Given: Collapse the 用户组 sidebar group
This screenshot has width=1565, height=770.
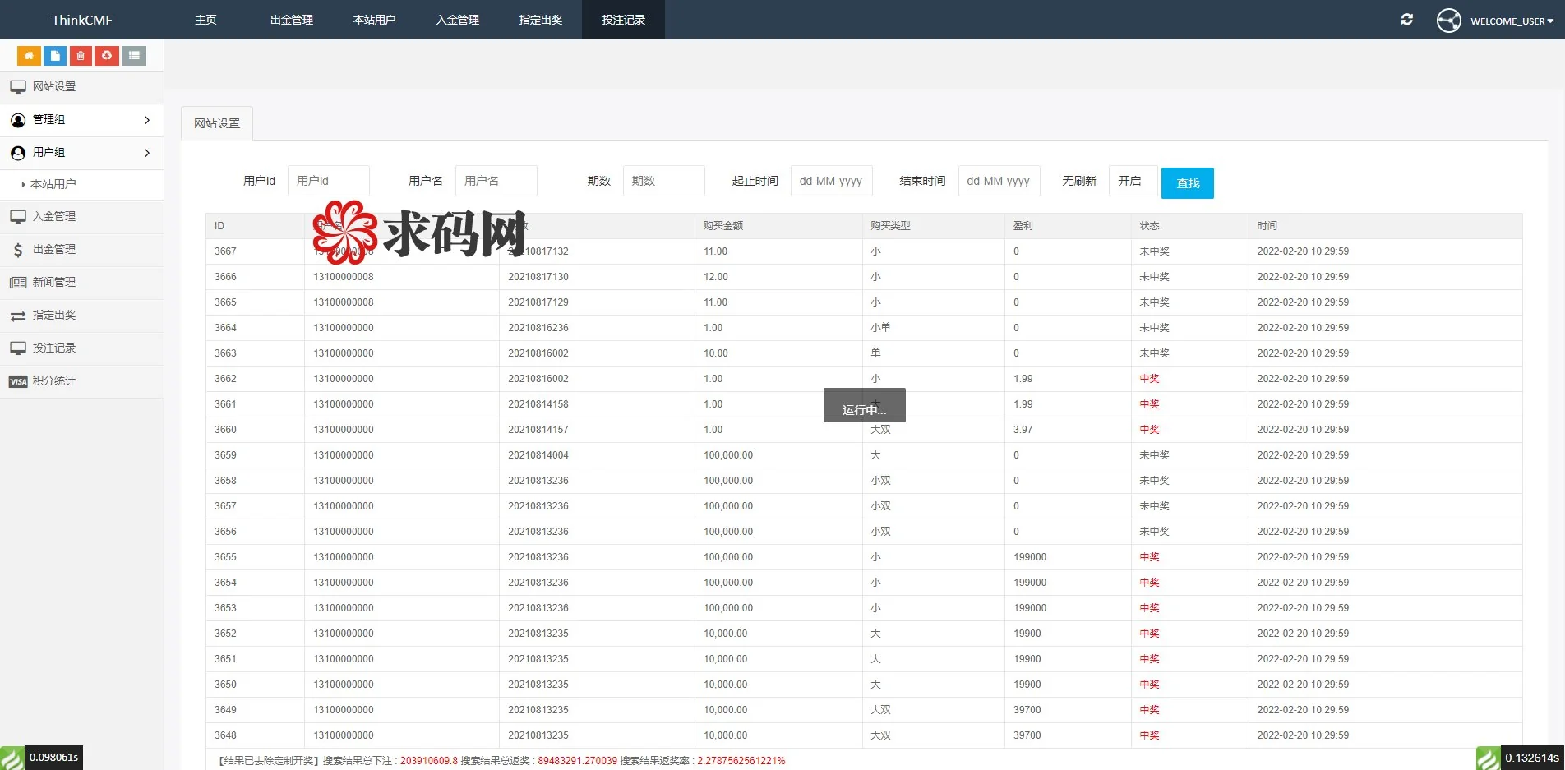Looking at the screenshot, I should click(81, 153).
